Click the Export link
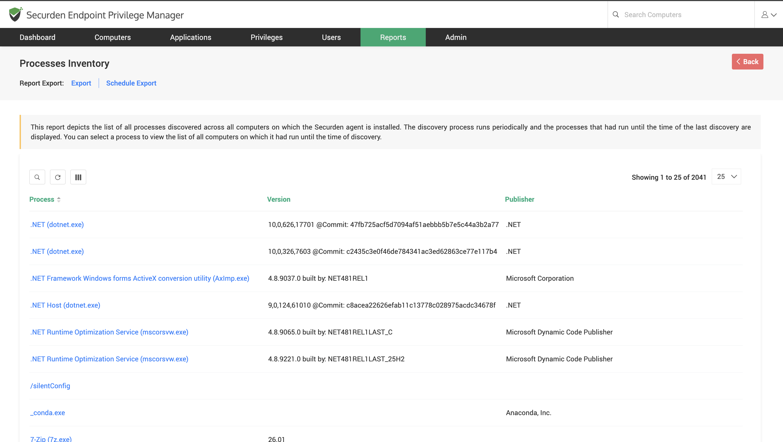Viewport: 783px width, 442px height. coord(81,83)
